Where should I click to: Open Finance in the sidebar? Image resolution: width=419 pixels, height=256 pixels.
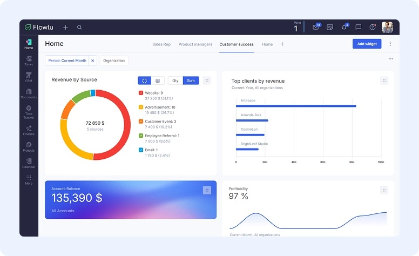29,130
